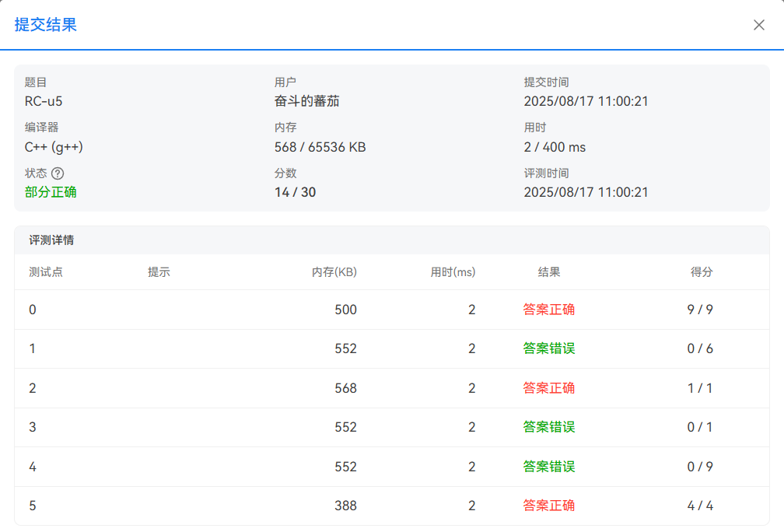784x532 pixels.
Task: Select score 4 / 4
Action: click(x=700, y=506)
